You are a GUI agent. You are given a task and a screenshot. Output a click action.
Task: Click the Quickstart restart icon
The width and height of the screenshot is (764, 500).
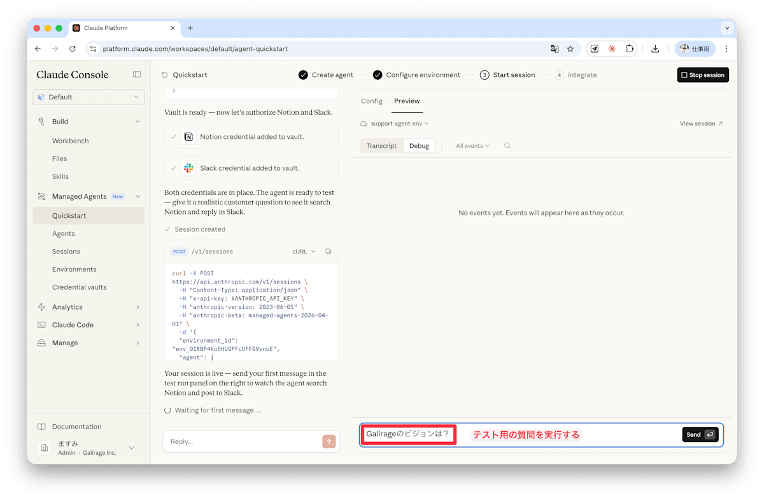click(165, 75)
